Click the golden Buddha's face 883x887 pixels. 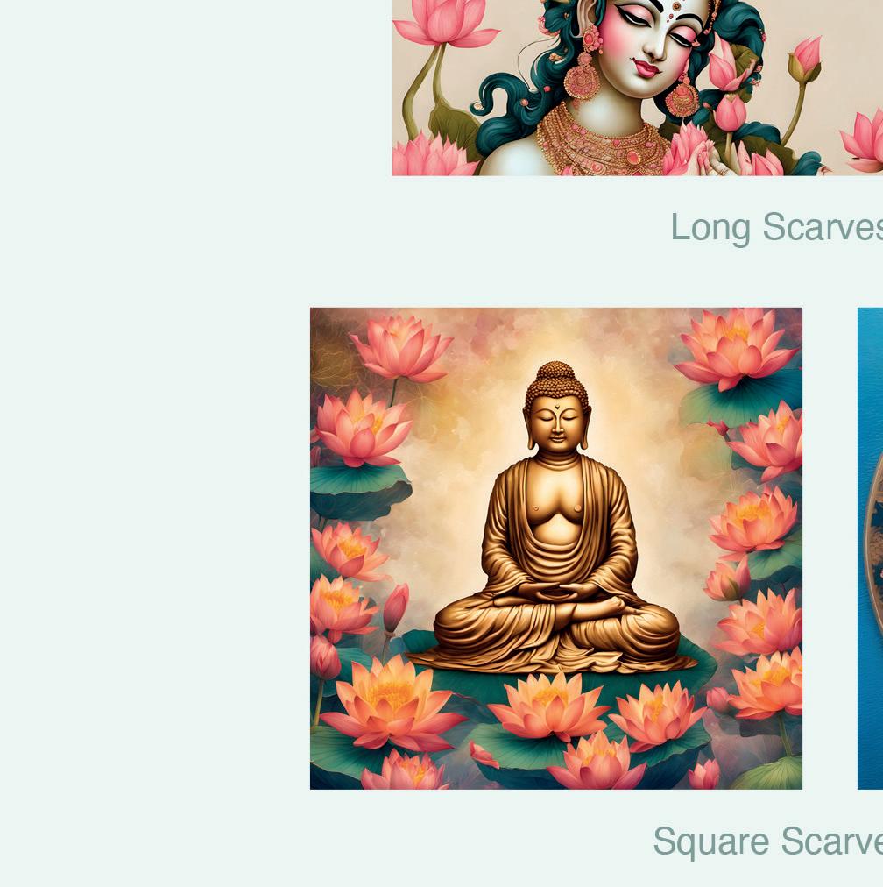click(557, 425)
